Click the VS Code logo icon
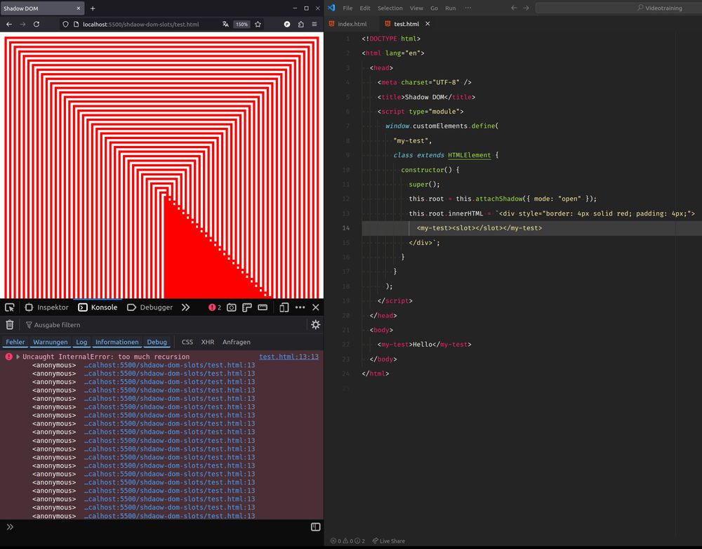Viewport: 702px width, 549px height. pos(331,8)
